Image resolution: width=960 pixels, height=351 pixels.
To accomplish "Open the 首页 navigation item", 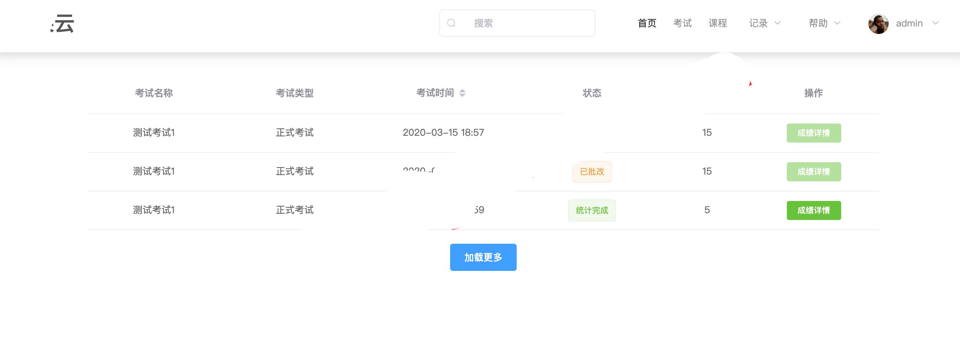I will click(x=647, y=23).
